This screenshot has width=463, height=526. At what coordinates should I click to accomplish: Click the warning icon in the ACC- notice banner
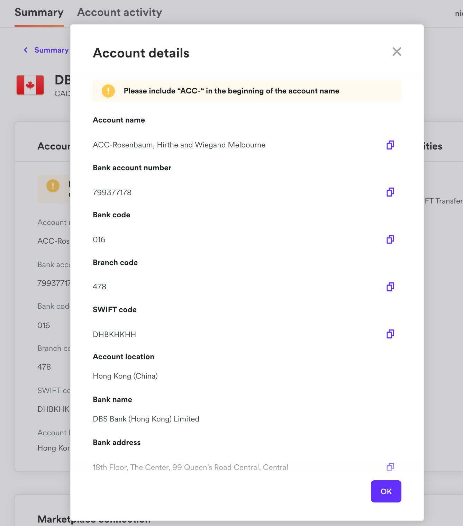108,91
